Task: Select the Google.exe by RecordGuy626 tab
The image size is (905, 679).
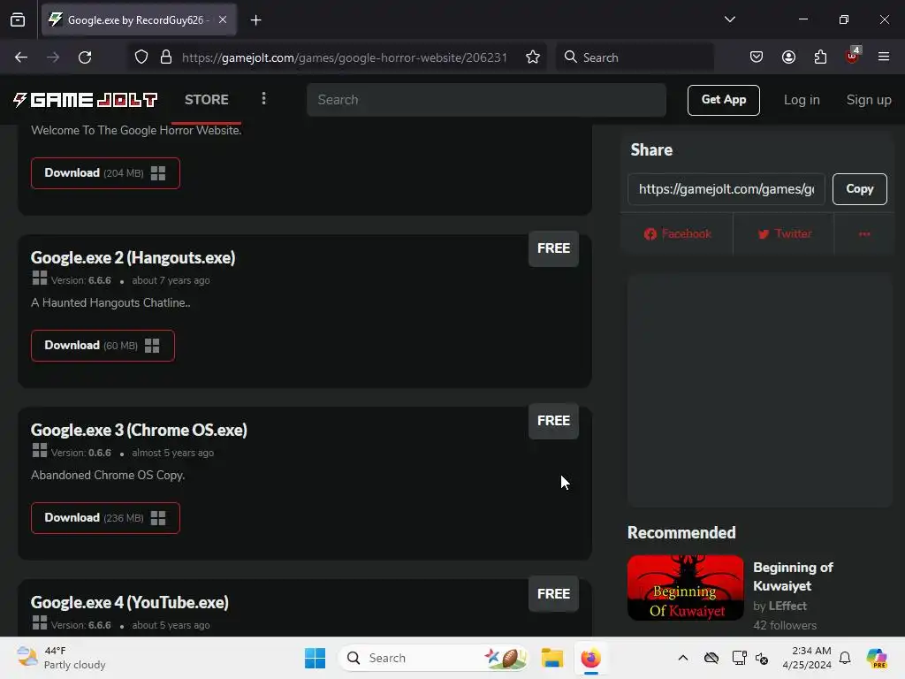Action: 139,20
